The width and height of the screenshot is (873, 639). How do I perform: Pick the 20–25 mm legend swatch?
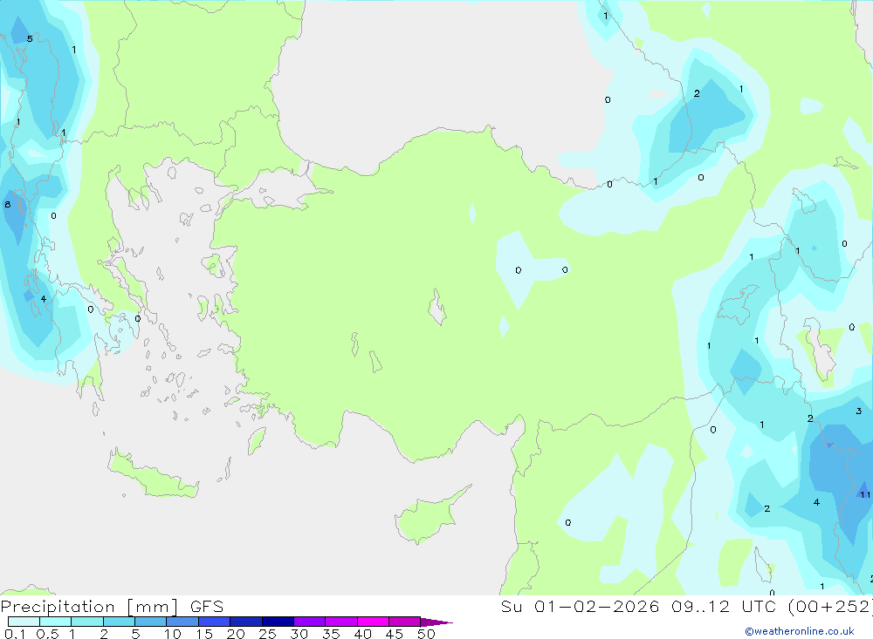click(246, 622)
